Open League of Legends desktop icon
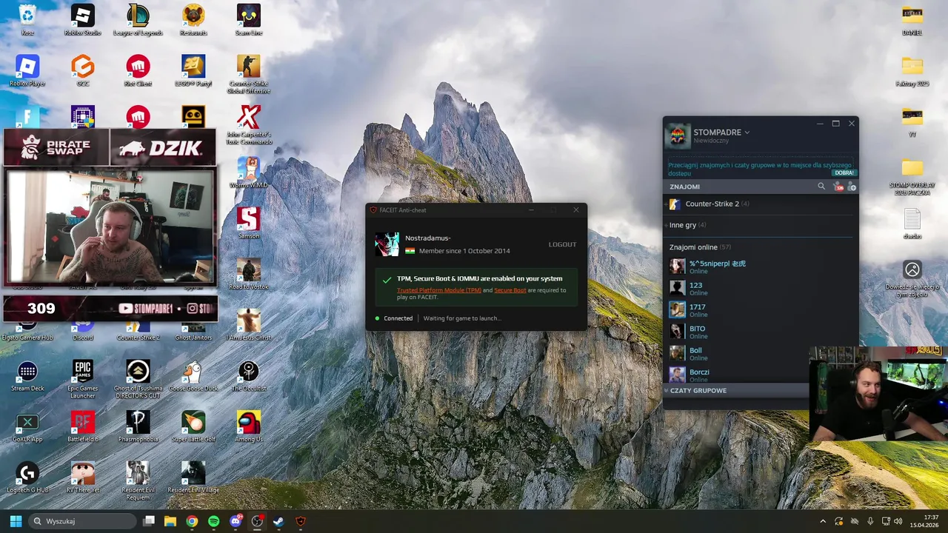Viewport: 948px width, 533px height. 138,20
